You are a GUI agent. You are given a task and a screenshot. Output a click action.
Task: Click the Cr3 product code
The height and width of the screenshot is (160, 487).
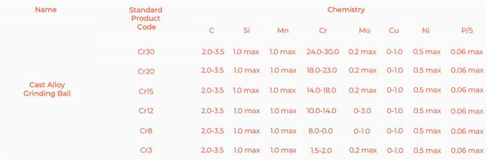(146, 150)
